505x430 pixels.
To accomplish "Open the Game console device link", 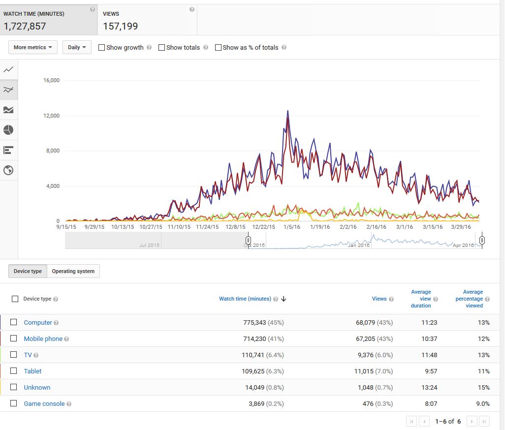I will pos(44,403).
